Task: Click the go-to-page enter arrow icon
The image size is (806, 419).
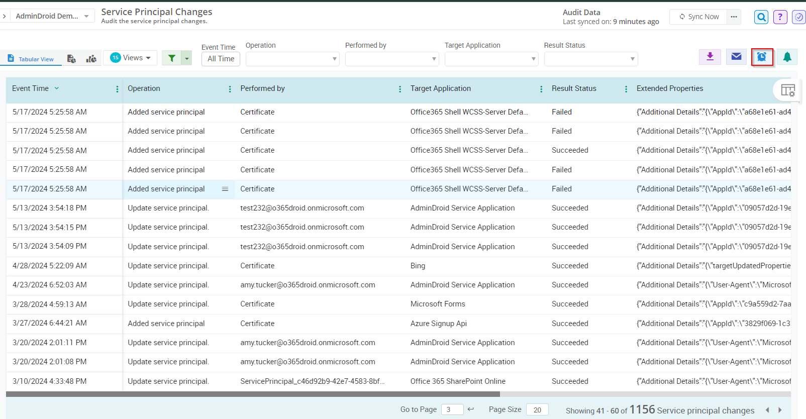Action: pyautogui.click(x=470, y=409)
